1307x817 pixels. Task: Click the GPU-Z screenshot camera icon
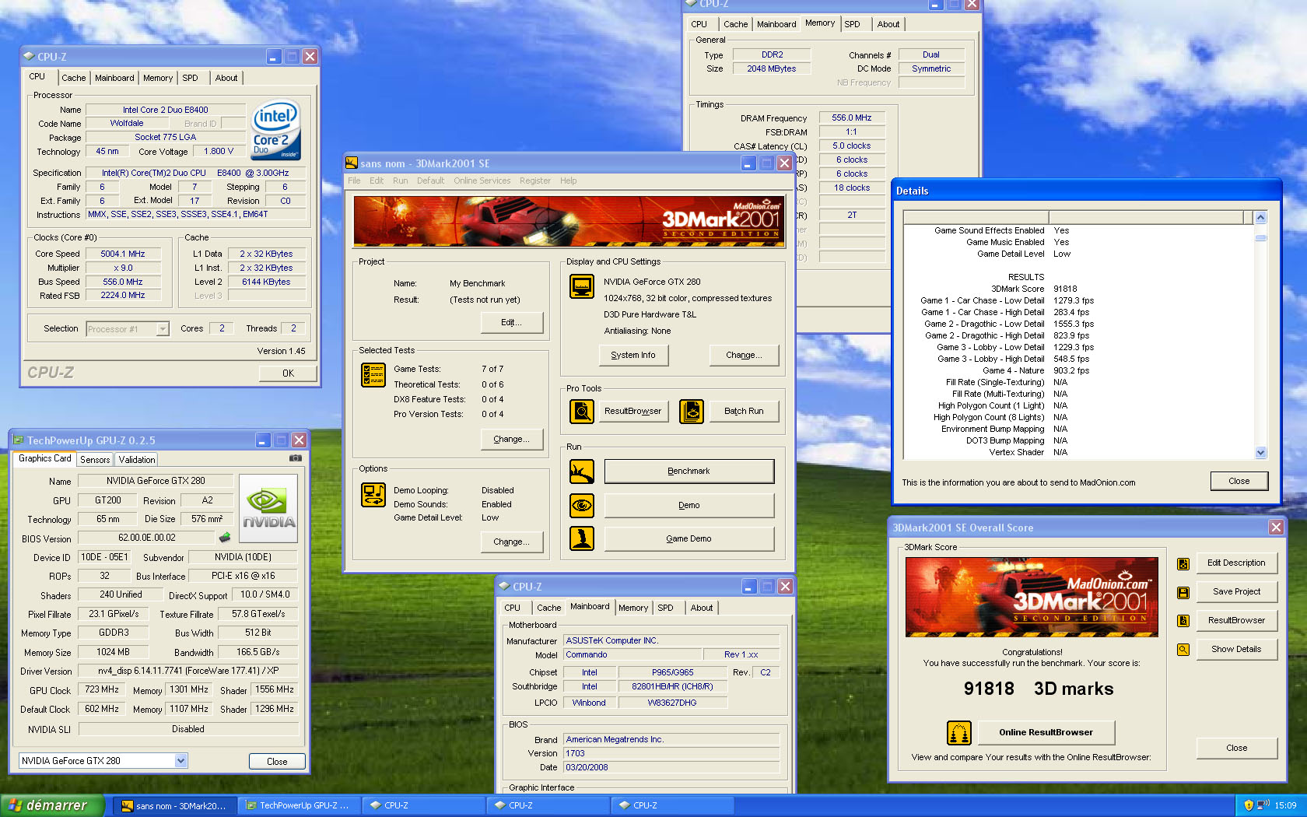point(296,458)
